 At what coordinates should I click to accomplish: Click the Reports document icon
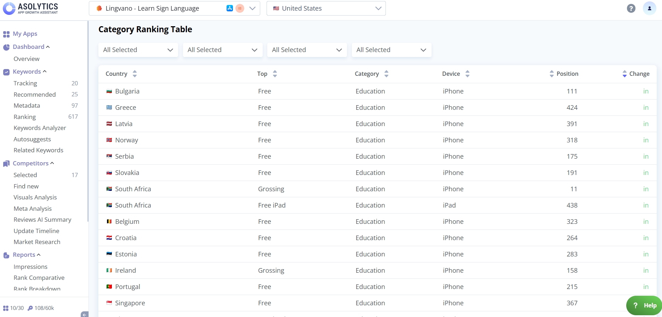(x=6, y=255)
